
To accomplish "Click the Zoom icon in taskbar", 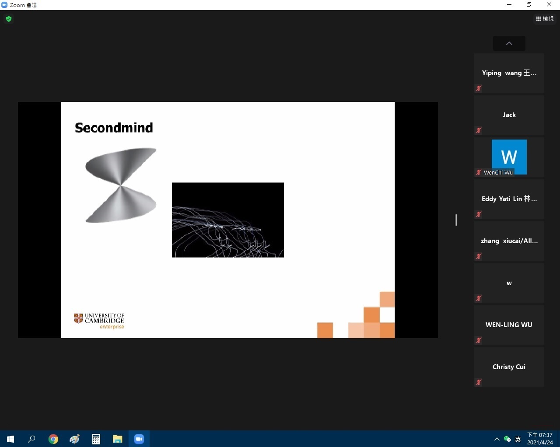I will pos(139,439).
